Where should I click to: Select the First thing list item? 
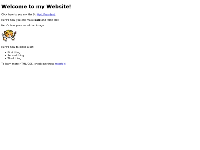(14, 53)
